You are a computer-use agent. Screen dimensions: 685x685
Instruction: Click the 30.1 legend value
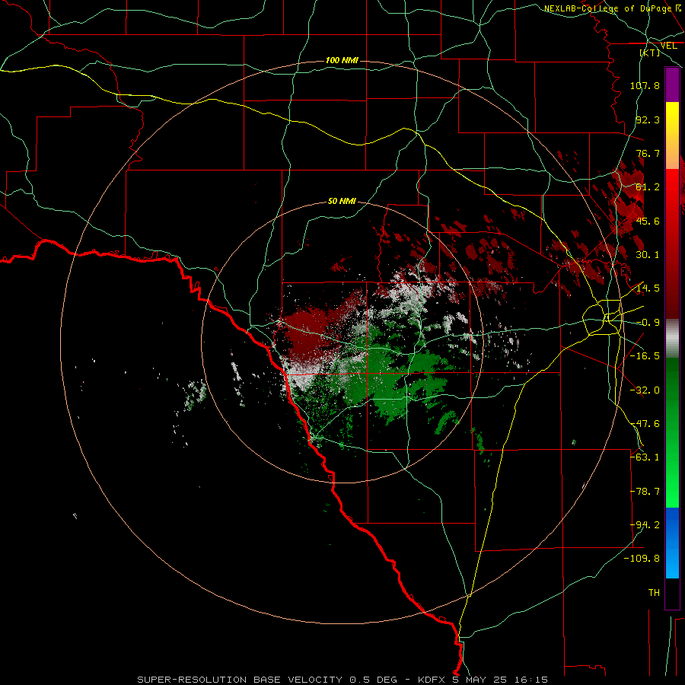pos(648,255)
